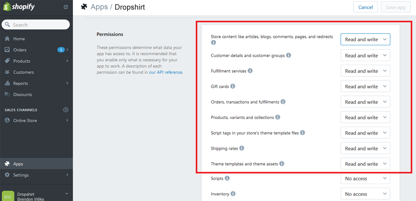Expand Products submenu chevron
416x201 pixels.
67,61
